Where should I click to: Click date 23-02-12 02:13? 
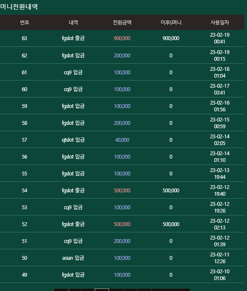click(220, 224)
